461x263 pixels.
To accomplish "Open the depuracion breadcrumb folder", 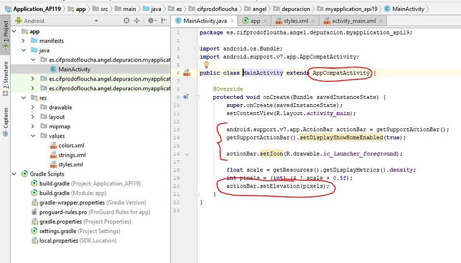I will [292, 9].
